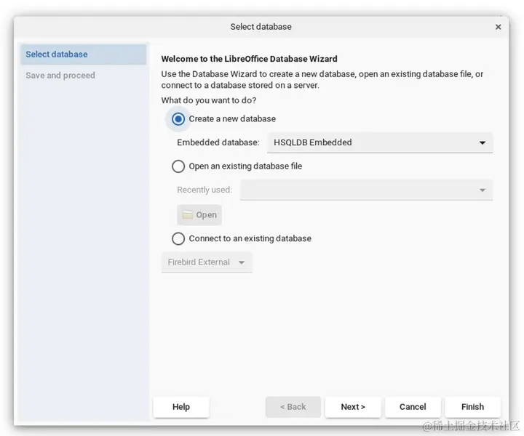Close the Select database dialog

498,27
